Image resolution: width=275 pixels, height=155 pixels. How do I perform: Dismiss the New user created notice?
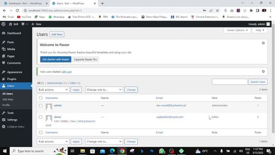[x=263, y=71]
